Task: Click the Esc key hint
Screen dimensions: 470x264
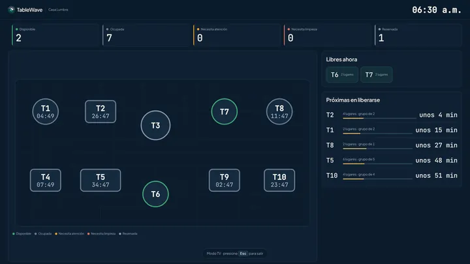Action: click(x=243, y=254)
